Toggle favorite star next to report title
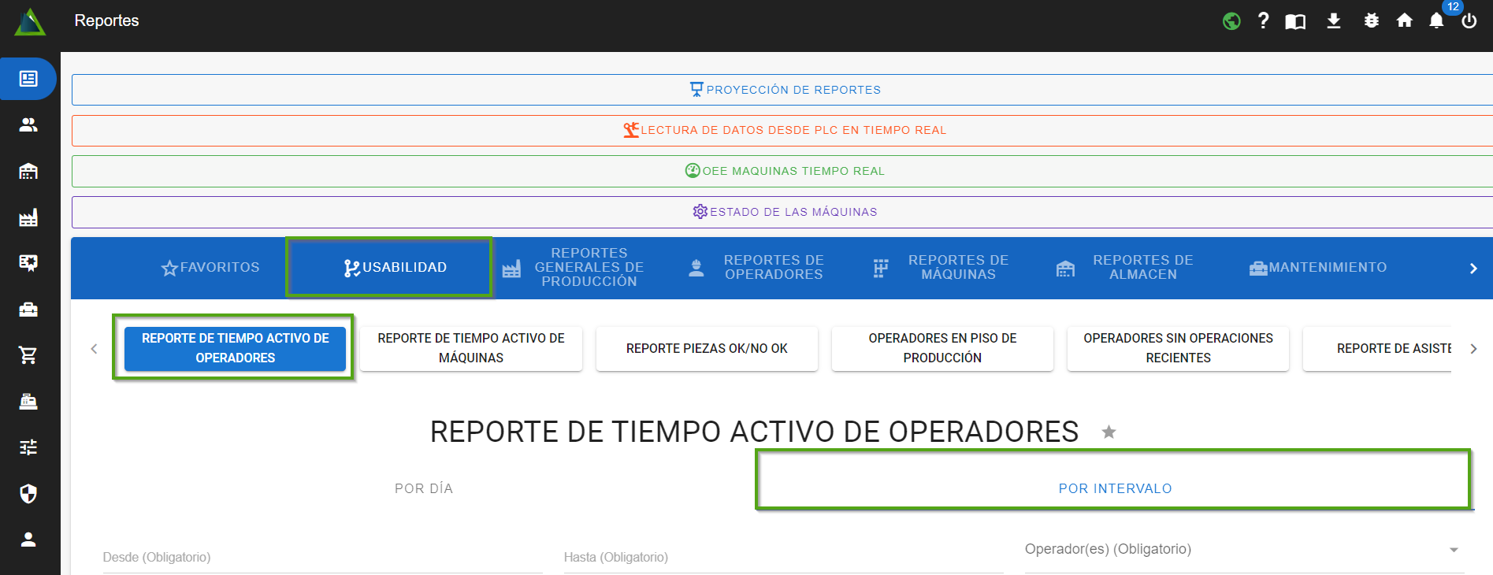 coord(1109,432)
